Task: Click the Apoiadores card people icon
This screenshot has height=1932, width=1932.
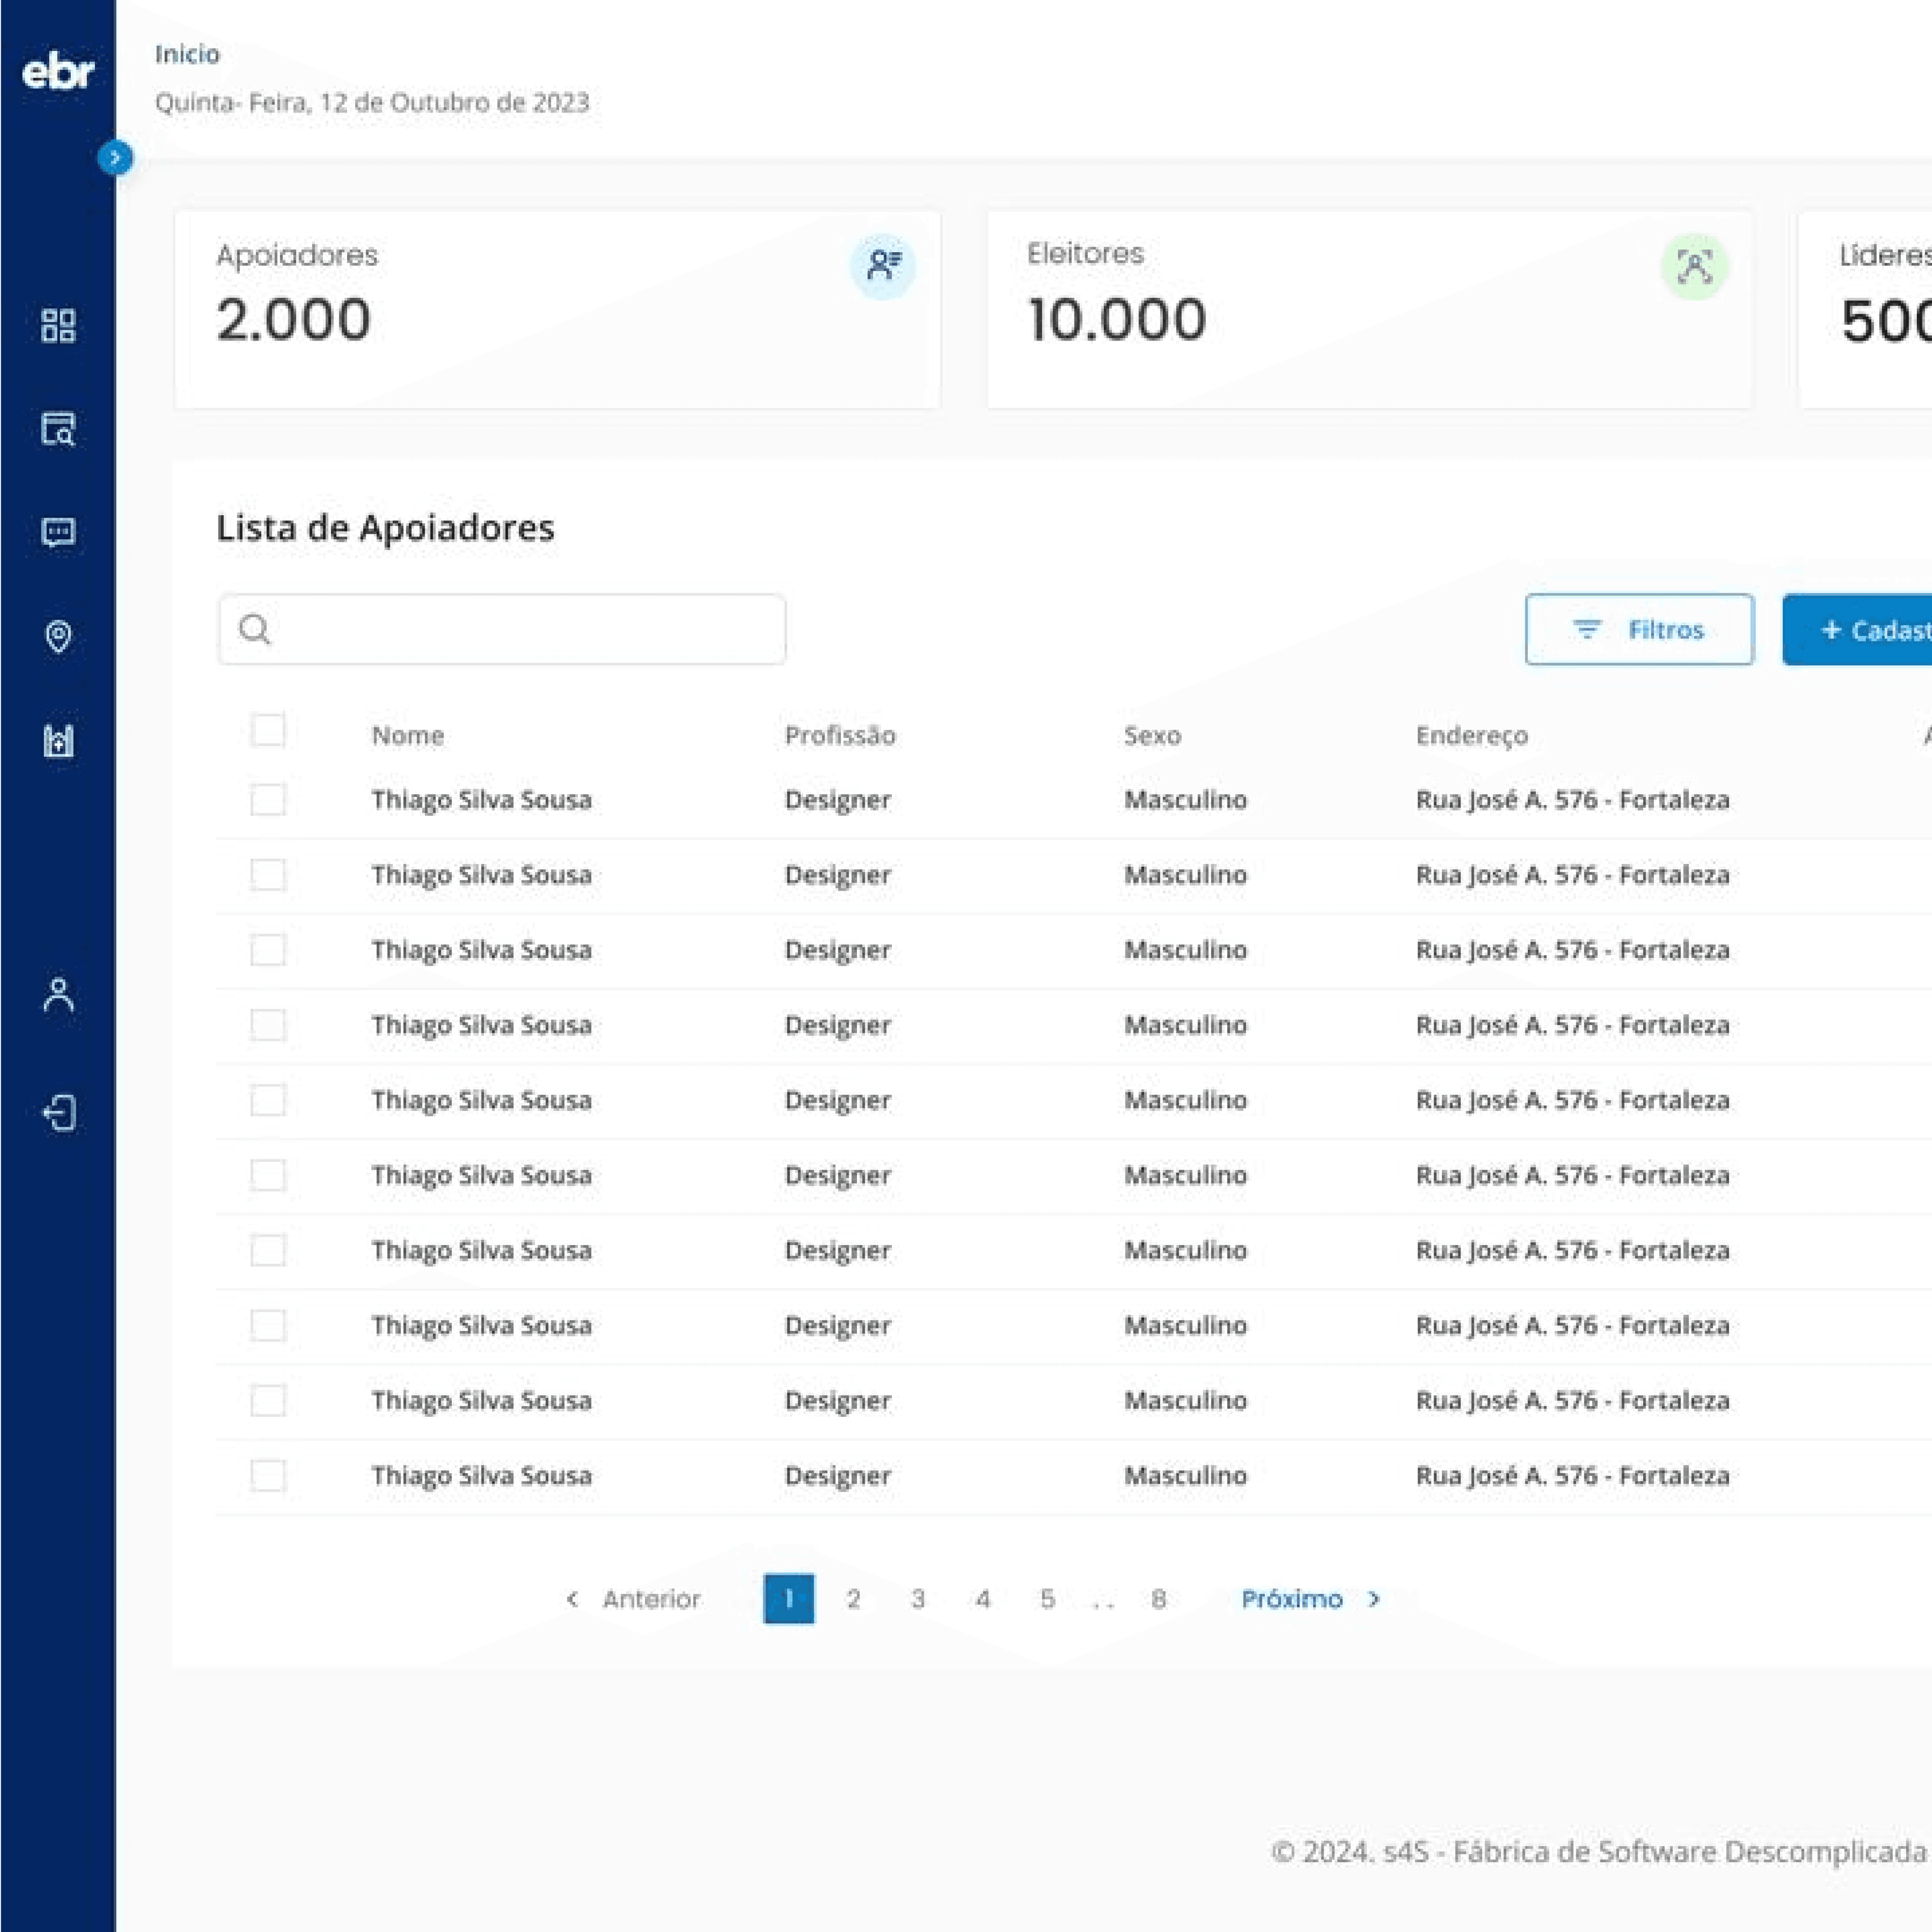Action: pos(883,266)
